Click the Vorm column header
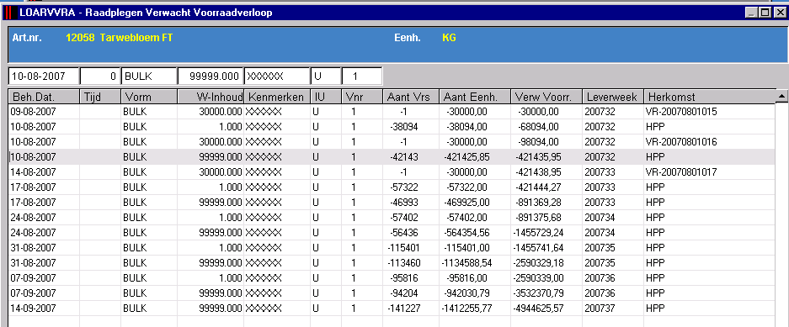 click(149, 97)
